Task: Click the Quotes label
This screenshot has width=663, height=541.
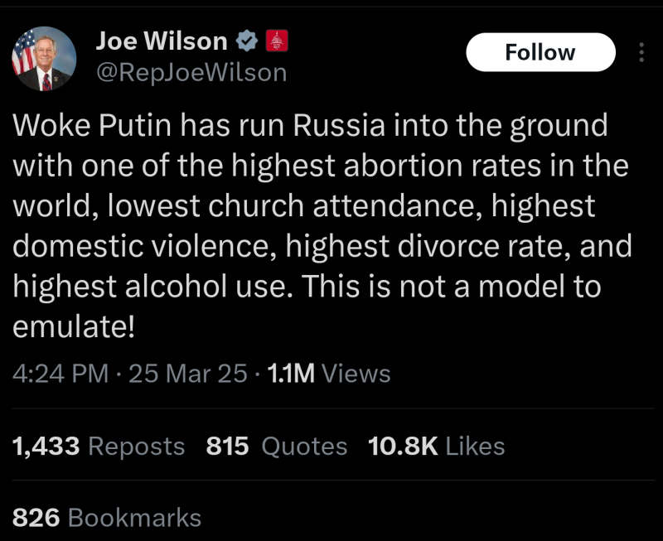Action: (304, 447)
